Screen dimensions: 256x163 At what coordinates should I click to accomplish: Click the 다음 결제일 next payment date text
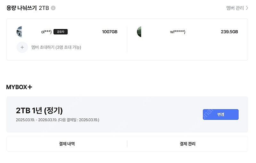[x=79, y=120]
